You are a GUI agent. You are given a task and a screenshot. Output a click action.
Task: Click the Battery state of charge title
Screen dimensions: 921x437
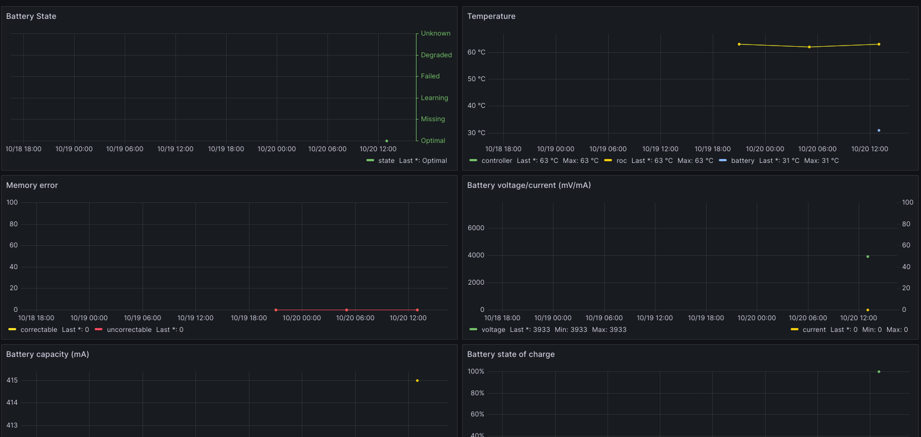511,354
